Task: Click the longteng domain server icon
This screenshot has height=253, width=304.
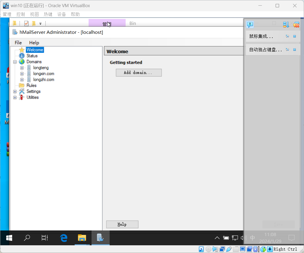Action: pos(29,68)
